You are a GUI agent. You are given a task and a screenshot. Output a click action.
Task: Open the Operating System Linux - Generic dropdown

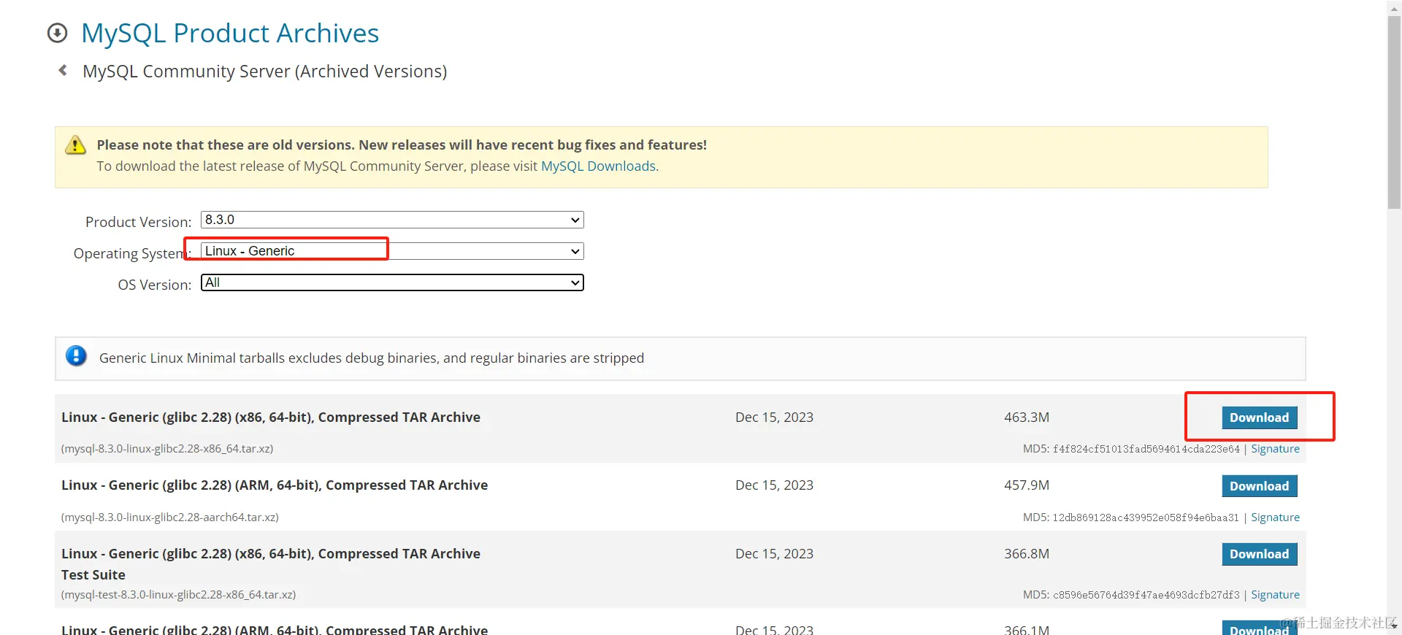click(392, 251)
